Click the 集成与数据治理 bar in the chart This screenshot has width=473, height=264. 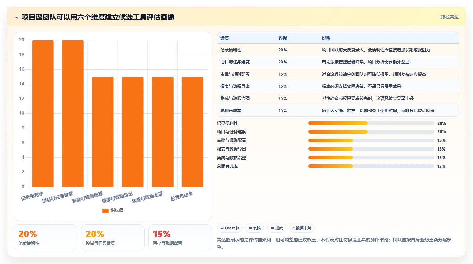pyautogui.click(x=163, y=132)
